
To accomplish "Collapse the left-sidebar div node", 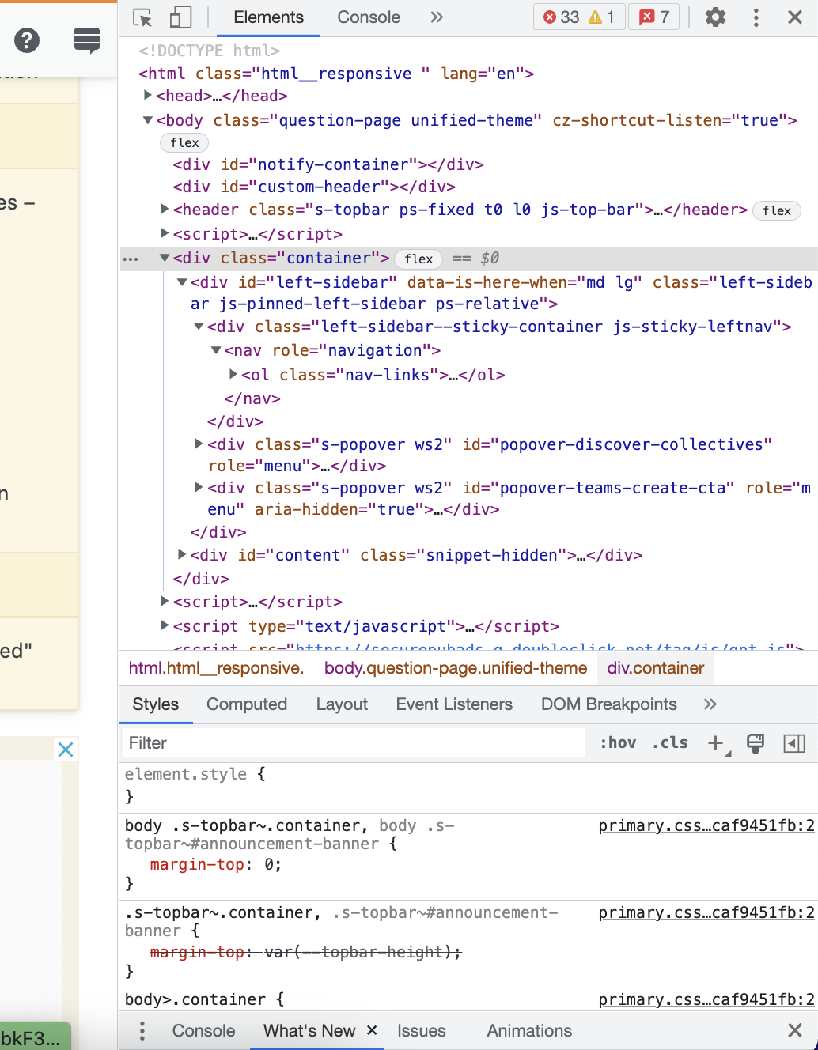I will tap(182, 282).
